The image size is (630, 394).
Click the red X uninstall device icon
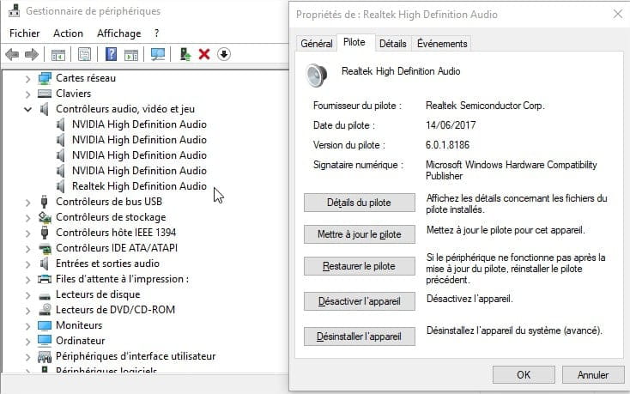pyautogui.click(x=204, y=54)
